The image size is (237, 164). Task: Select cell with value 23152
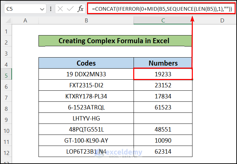[163, 85]
